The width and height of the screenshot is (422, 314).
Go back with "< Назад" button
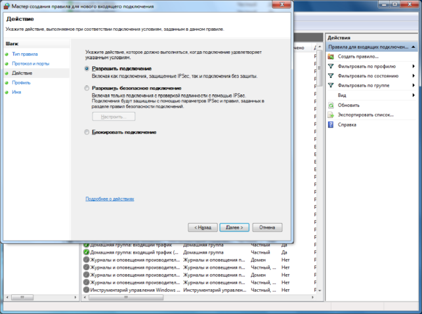click(x=203, y=227)
